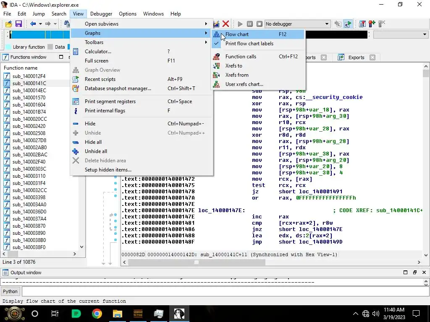Open Setup hidden items dialog
Screen dimensions: 430x322
pos(142,170)
